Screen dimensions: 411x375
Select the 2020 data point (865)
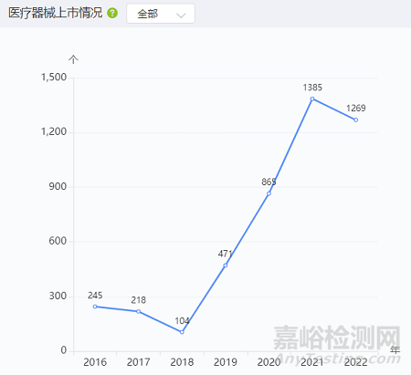pyautogui.click(x=269, y=193)
